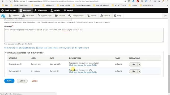
Task: Click the OPERATIONS column header
Action: [x=134, y=58]
